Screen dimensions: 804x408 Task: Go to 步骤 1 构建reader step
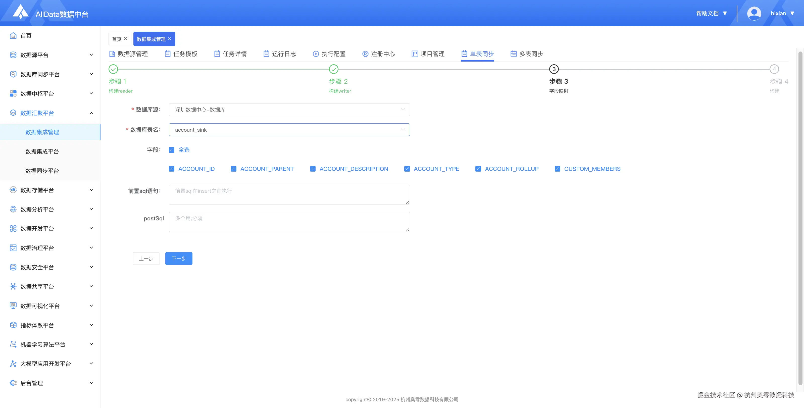tap(113, 69)
